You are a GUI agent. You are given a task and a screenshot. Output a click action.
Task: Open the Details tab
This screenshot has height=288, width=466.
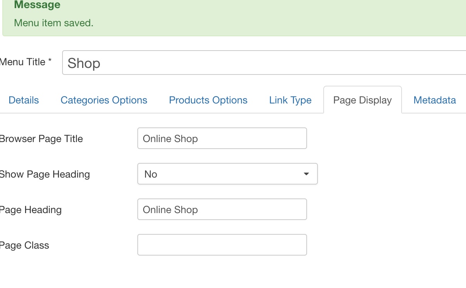(x=24, y=100)
